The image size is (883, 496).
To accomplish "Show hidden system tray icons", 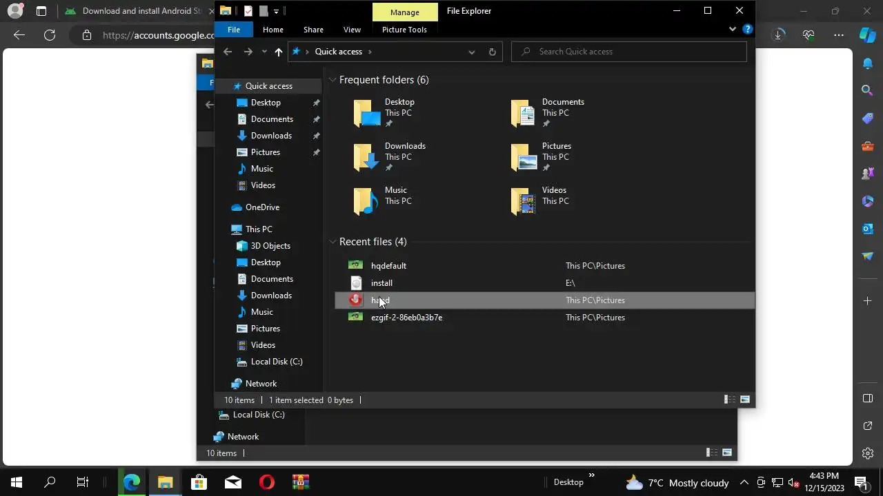I will (x=744, y=483).
